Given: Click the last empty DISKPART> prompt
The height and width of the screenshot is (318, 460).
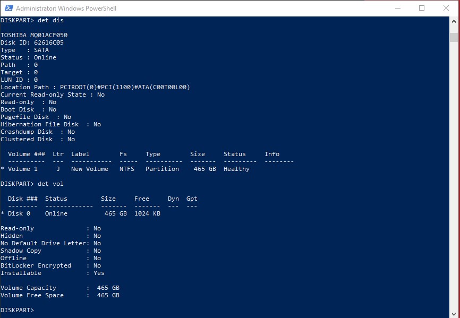Looking at the screenshot, I should click(x=18, y=310).
